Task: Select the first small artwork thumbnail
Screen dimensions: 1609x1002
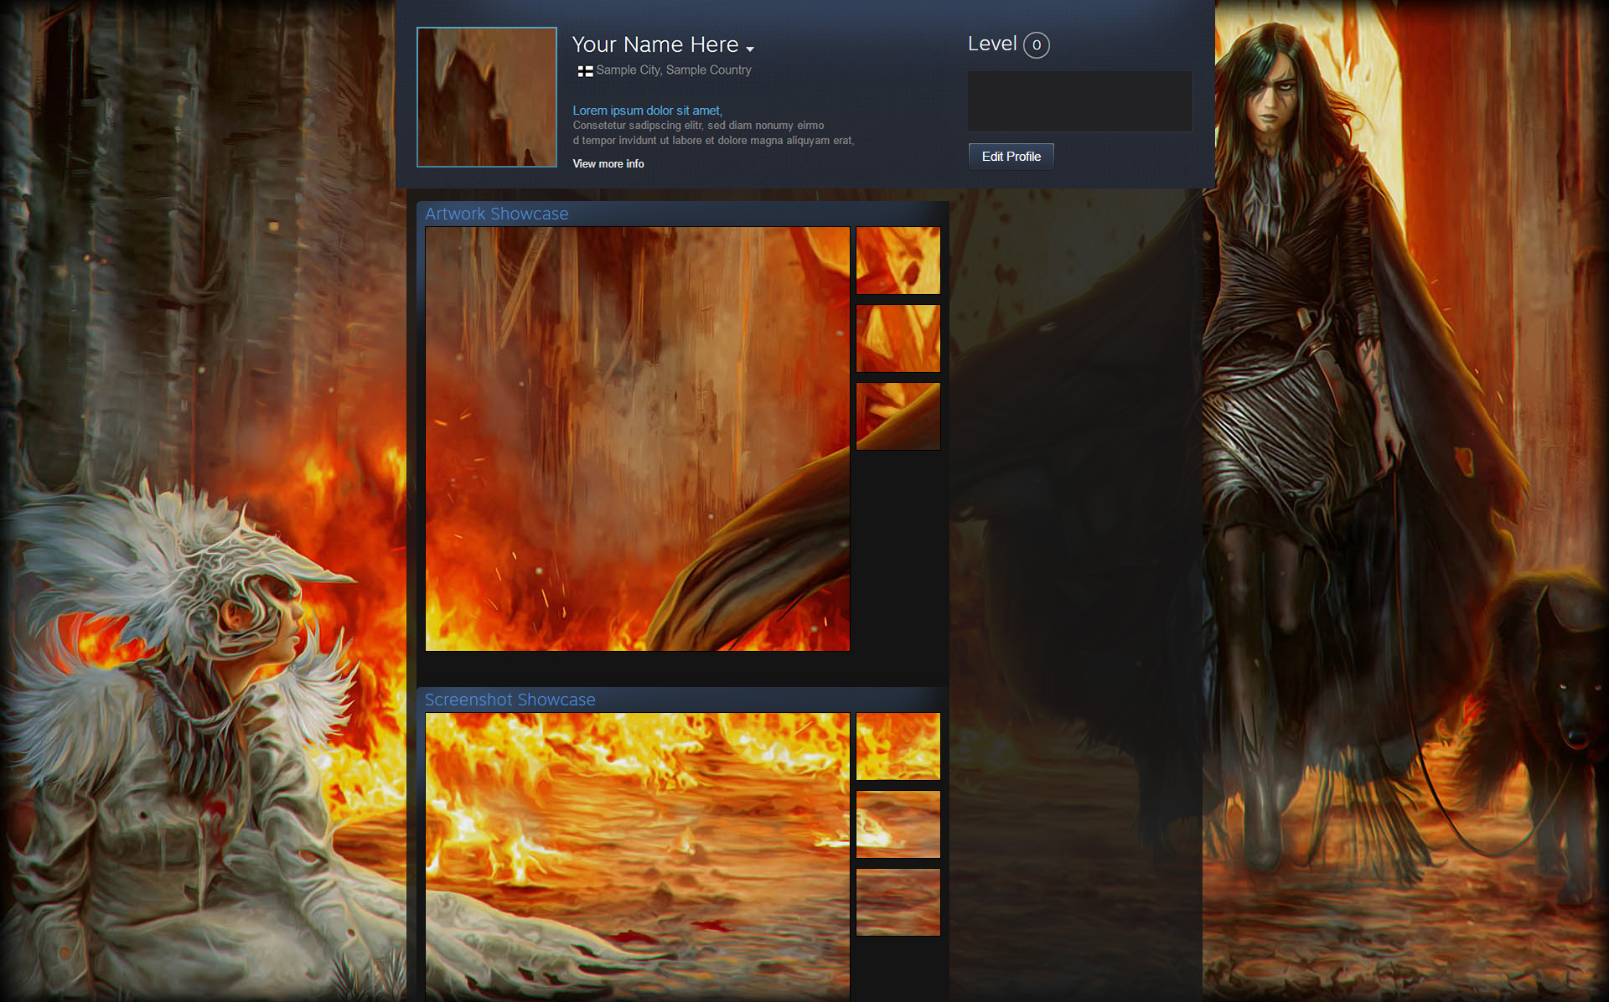Action: 898,261
